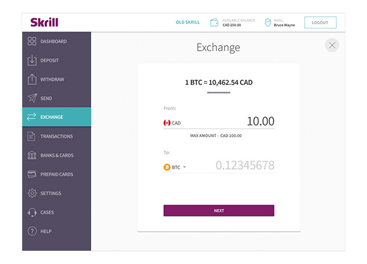
Task: Open the Dashboard grid icon
Action: click(32, 41)
